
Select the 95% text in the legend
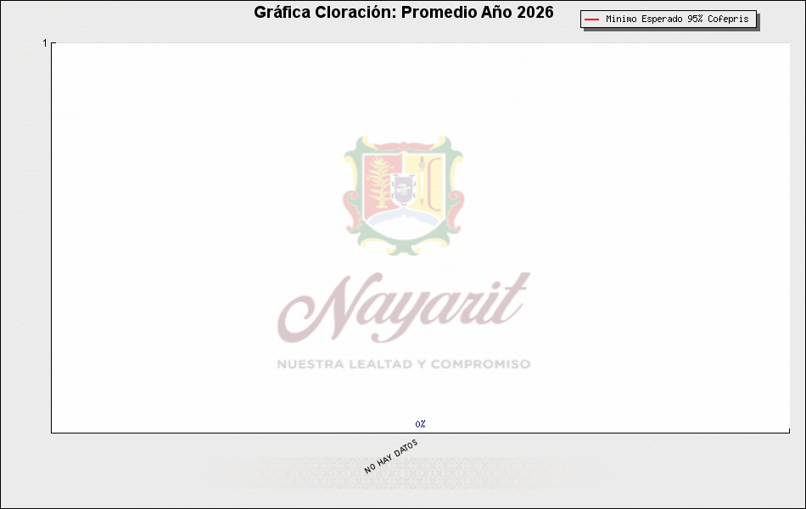[695, 20]
